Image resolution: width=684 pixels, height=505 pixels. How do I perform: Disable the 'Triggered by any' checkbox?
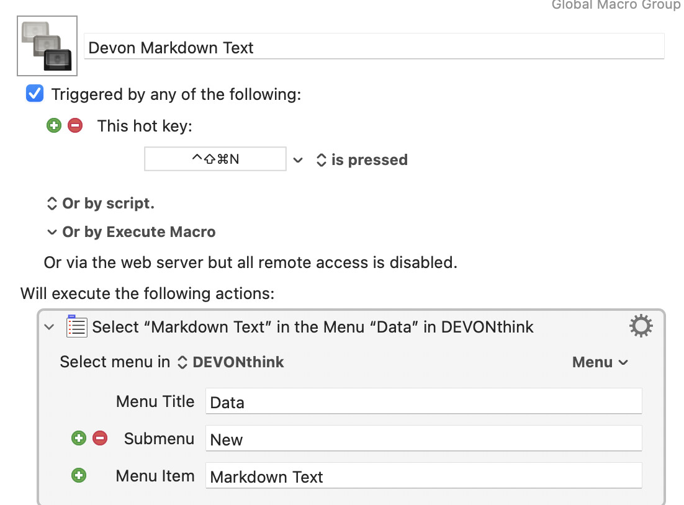(35, 94)
